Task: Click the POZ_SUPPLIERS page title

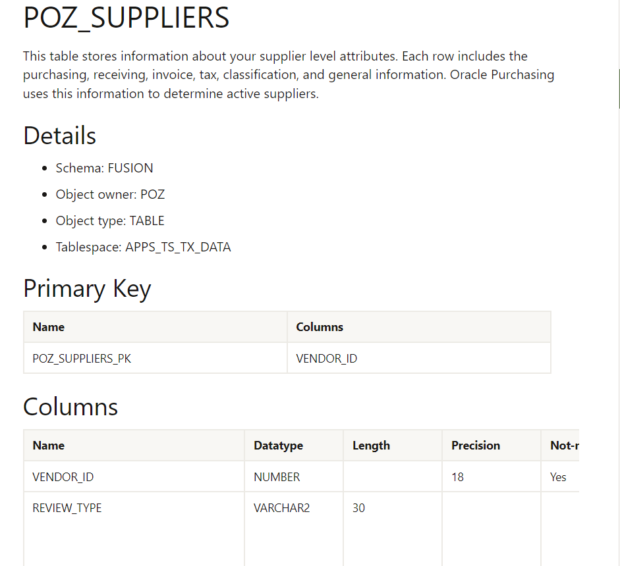Action: pos(126,18)
